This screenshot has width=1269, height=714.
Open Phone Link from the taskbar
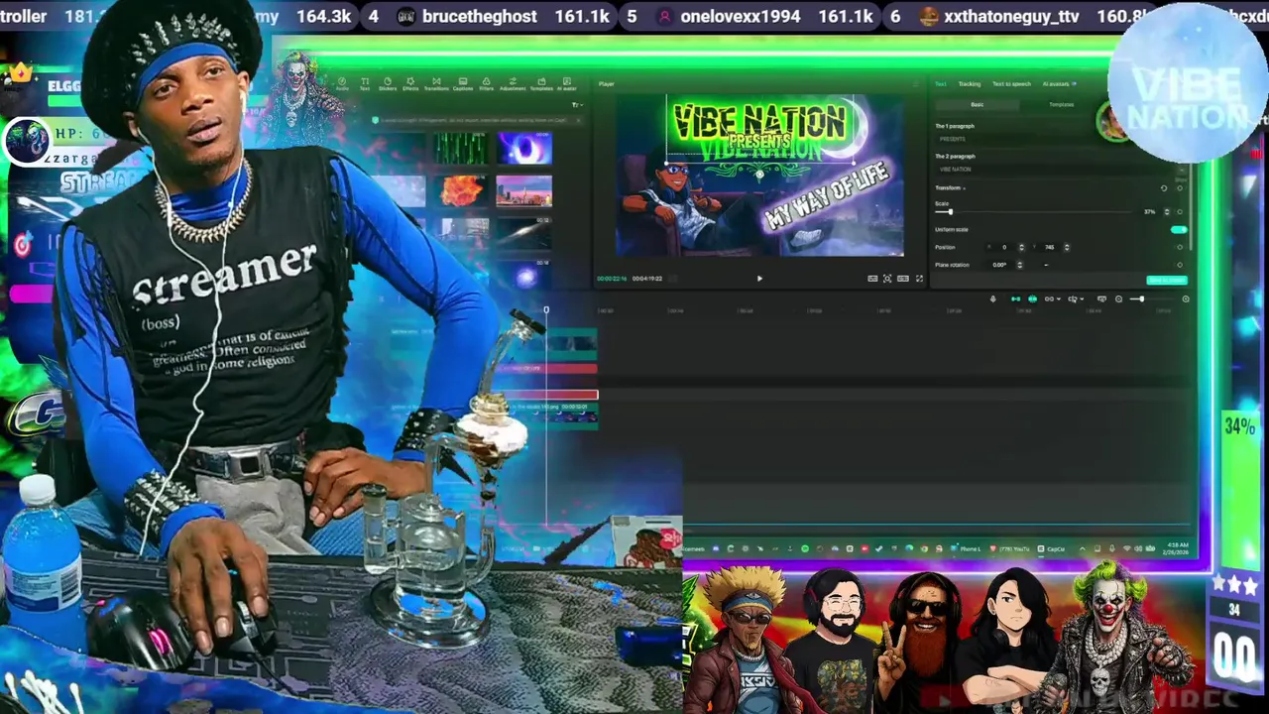click(967, 548)
